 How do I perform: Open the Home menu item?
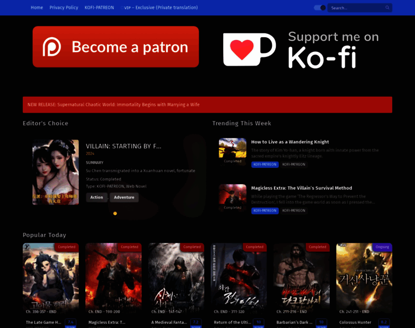pyautogui.click(x=37, y=8)
